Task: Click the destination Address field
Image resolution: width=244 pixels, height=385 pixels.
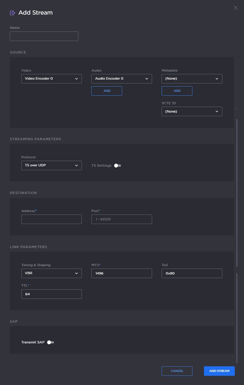Action: 51,219
